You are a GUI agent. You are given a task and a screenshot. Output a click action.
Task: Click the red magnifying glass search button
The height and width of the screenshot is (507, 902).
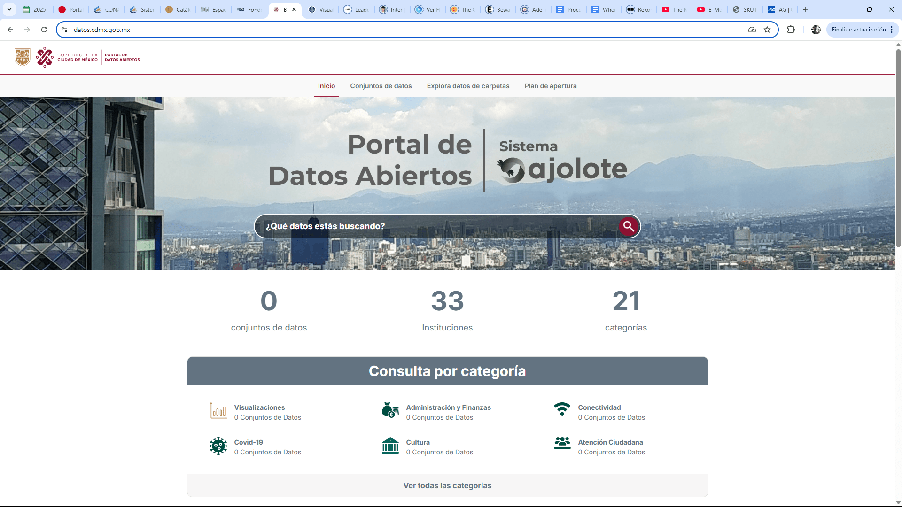click(629, 226)
